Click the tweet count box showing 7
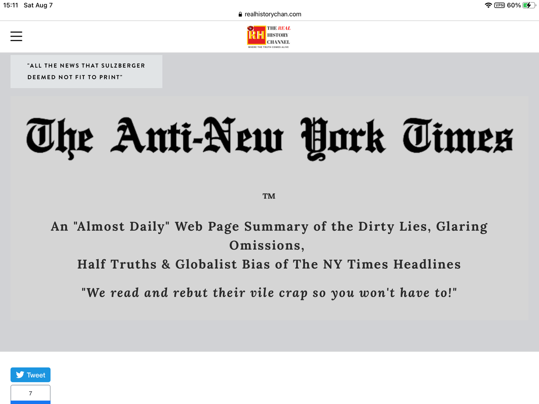Image resolution: width=539 pixels, height=404 pixels. pyautogui.click(x=30, y=393)
